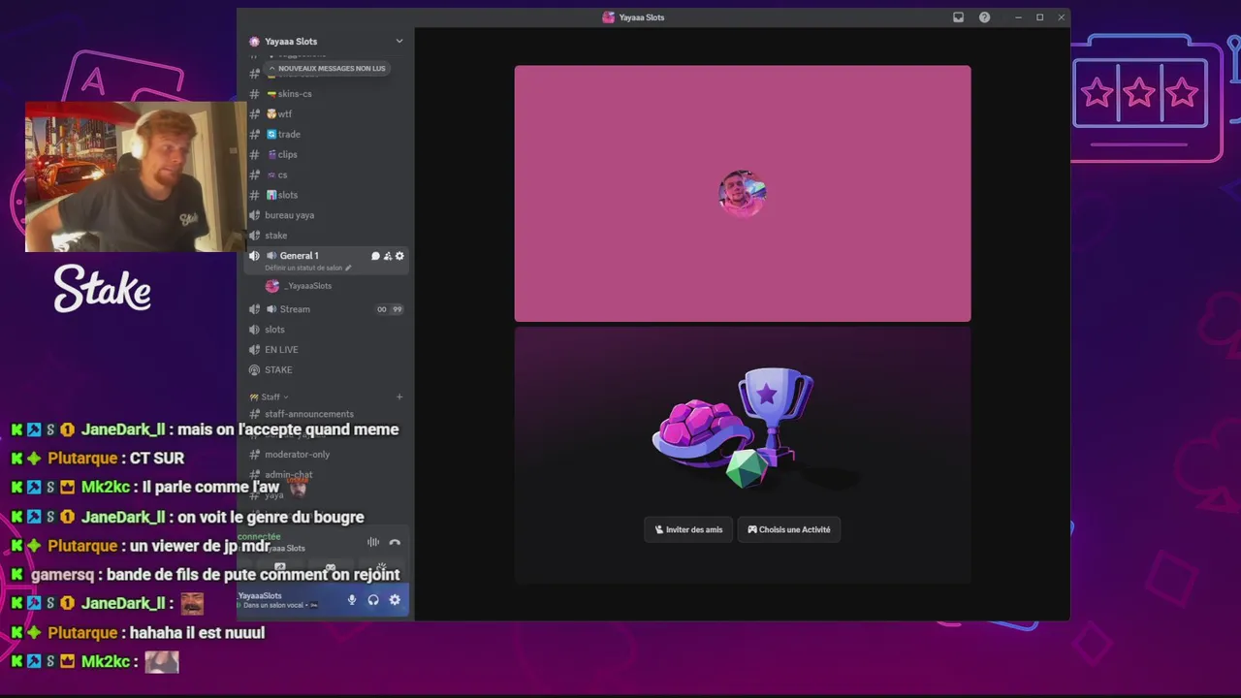Click the Stake logo on the overlay

(103, 288)
